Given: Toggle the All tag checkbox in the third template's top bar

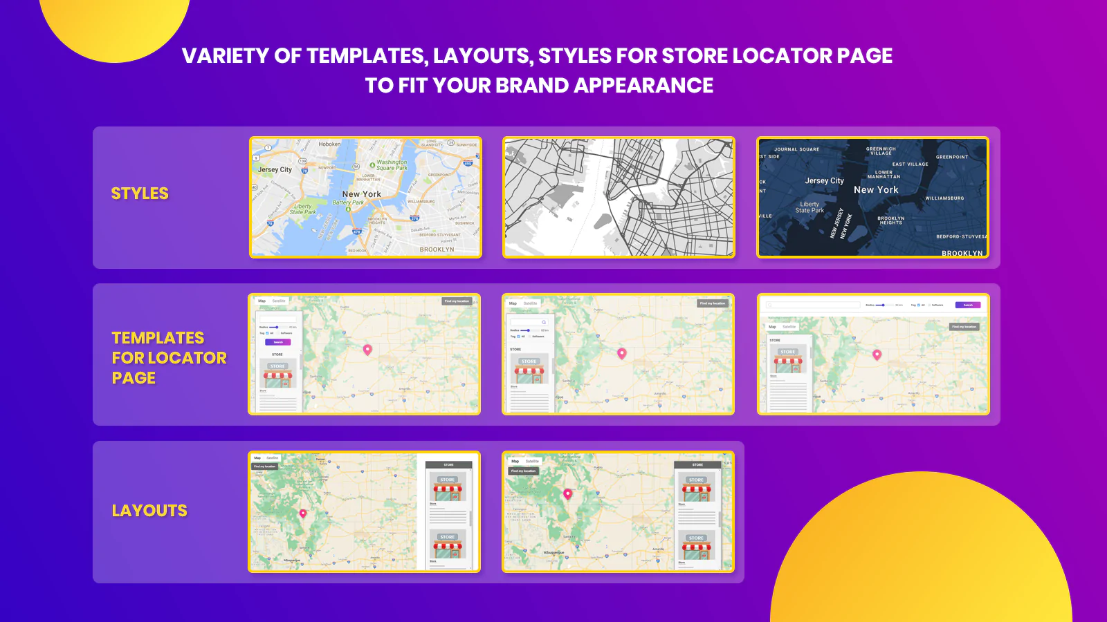Looking at the screenshot, I should click(918, 305).
